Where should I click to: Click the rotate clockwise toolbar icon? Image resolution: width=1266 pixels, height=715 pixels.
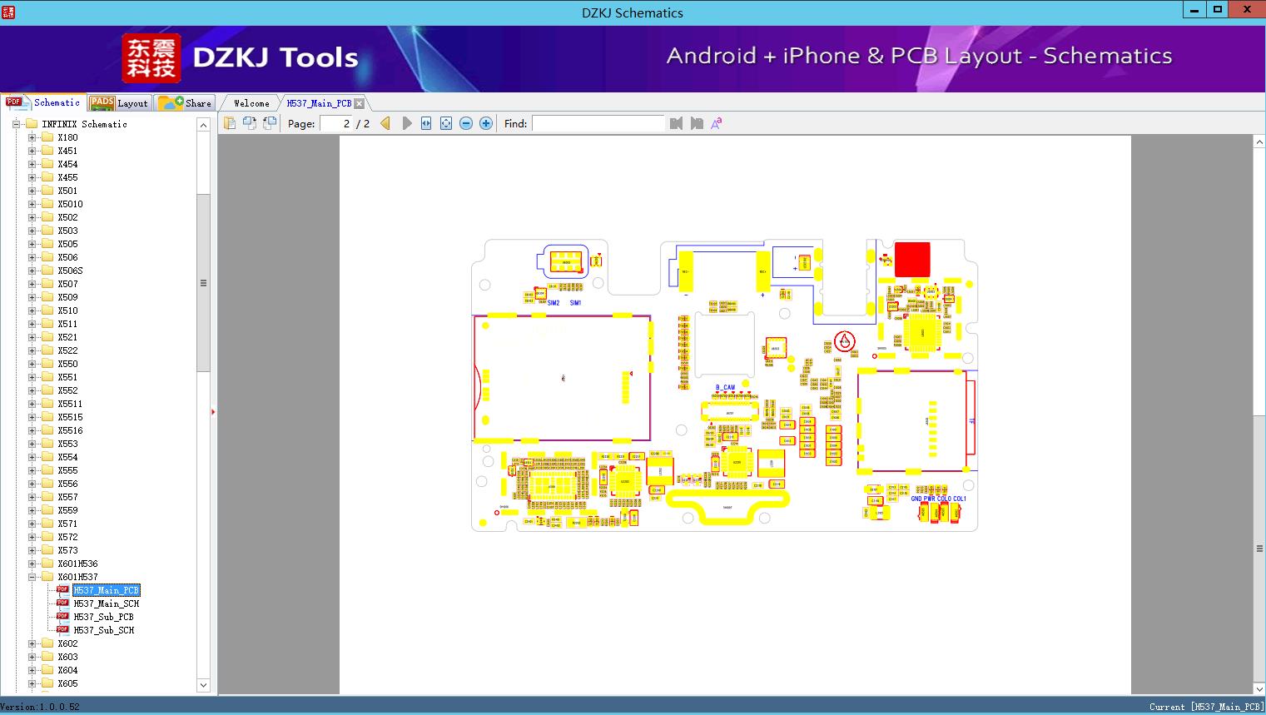[x=270, y=123]
